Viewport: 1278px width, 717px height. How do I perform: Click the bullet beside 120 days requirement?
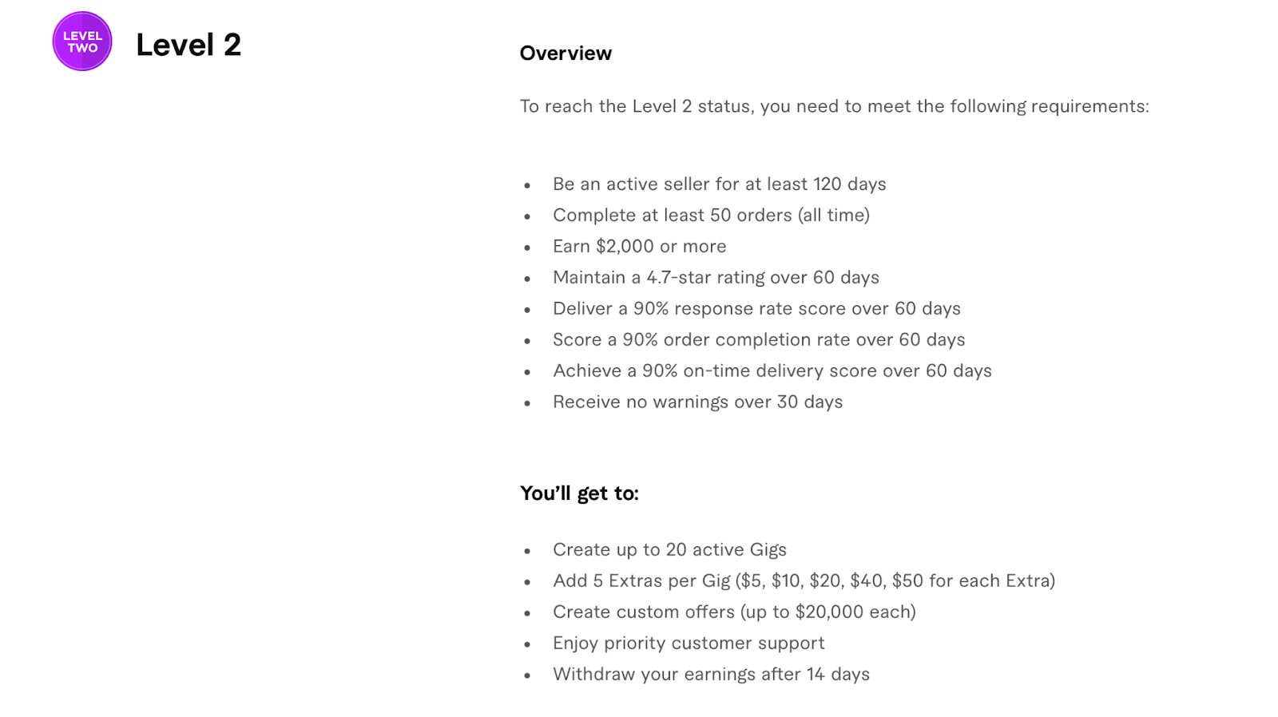click(527, 186)
